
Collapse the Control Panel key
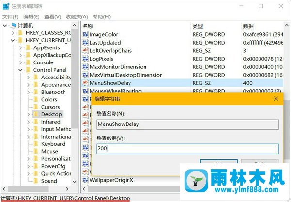point(20,70)
